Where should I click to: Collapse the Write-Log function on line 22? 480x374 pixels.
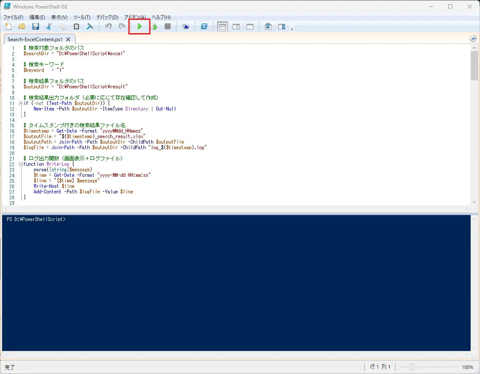point(21,164)
